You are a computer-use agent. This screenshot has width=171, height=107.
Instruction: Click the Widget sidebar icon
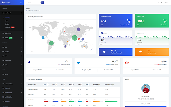click(x=3, y=38)
